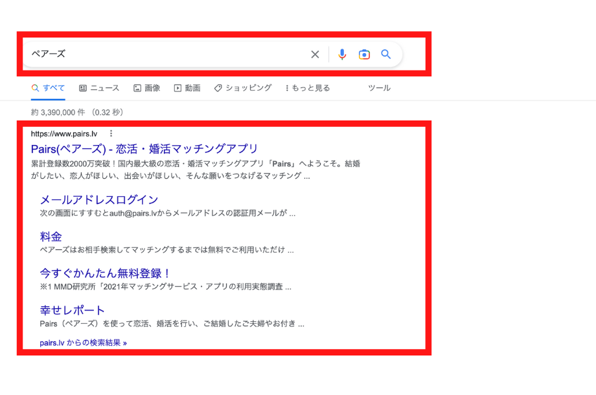Submit search with the magnifying glass icon
The width and height of the screenshot is (596, 395).
[386, 54]
